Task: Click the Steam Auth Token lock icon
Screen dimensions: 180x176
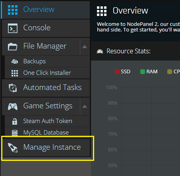Action: click(15, 121)
